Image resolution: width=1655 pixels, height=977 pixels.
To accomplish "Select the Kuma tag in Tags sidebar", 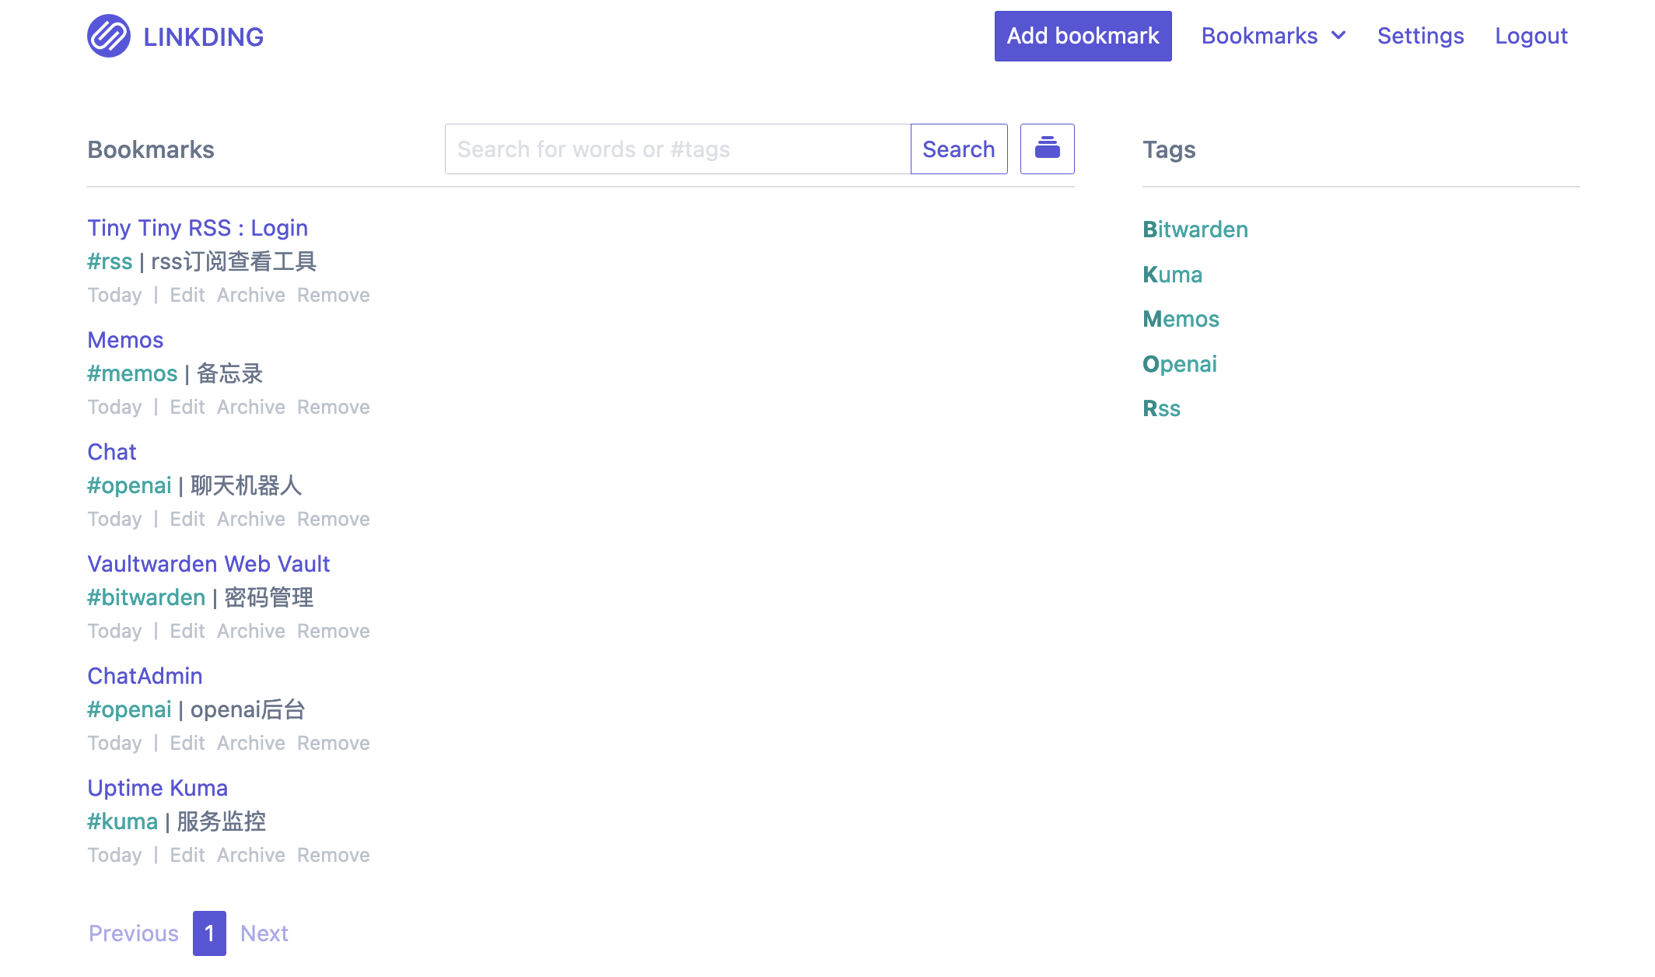I will (1172, 275).
